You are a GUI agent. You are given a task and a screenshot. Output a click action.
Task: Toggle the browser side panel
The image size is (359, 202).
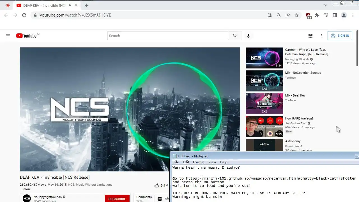pos(335,15)
